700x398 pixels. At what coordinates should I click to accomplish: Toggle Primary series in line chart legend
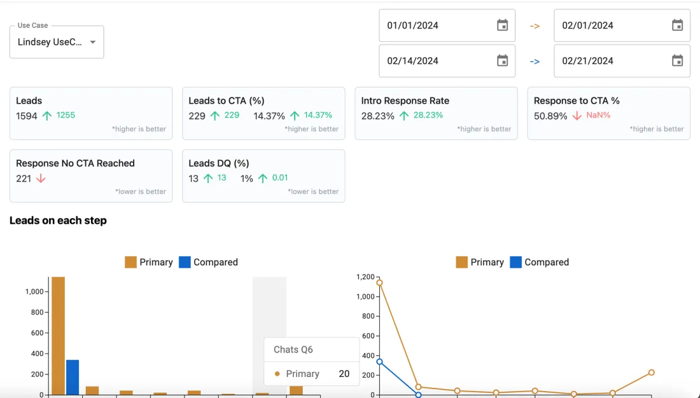(480, 262)
